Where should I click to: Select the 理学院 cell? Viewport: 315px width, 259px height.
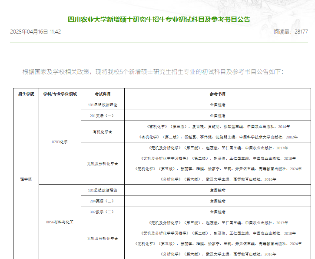(x=26, y=179)
